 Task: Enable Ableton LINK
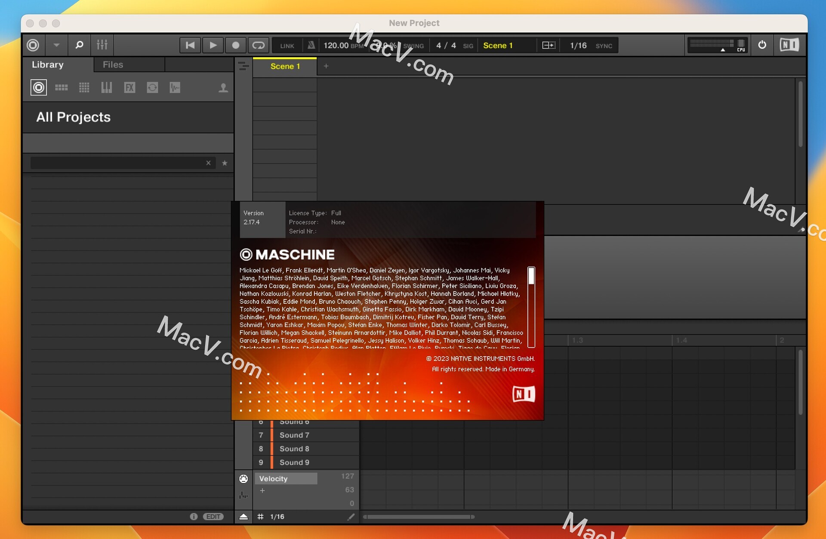coord(287,46)
